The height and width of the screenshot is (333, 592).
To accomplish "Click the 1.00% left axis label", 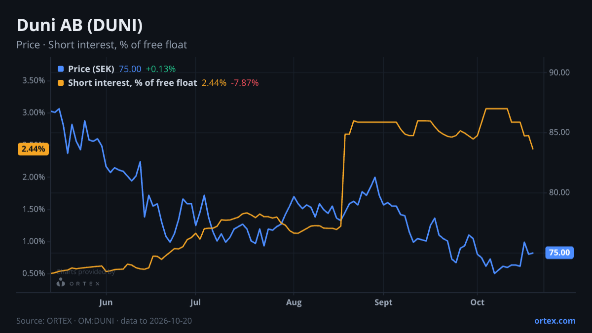I will click(x=34, y=241).
